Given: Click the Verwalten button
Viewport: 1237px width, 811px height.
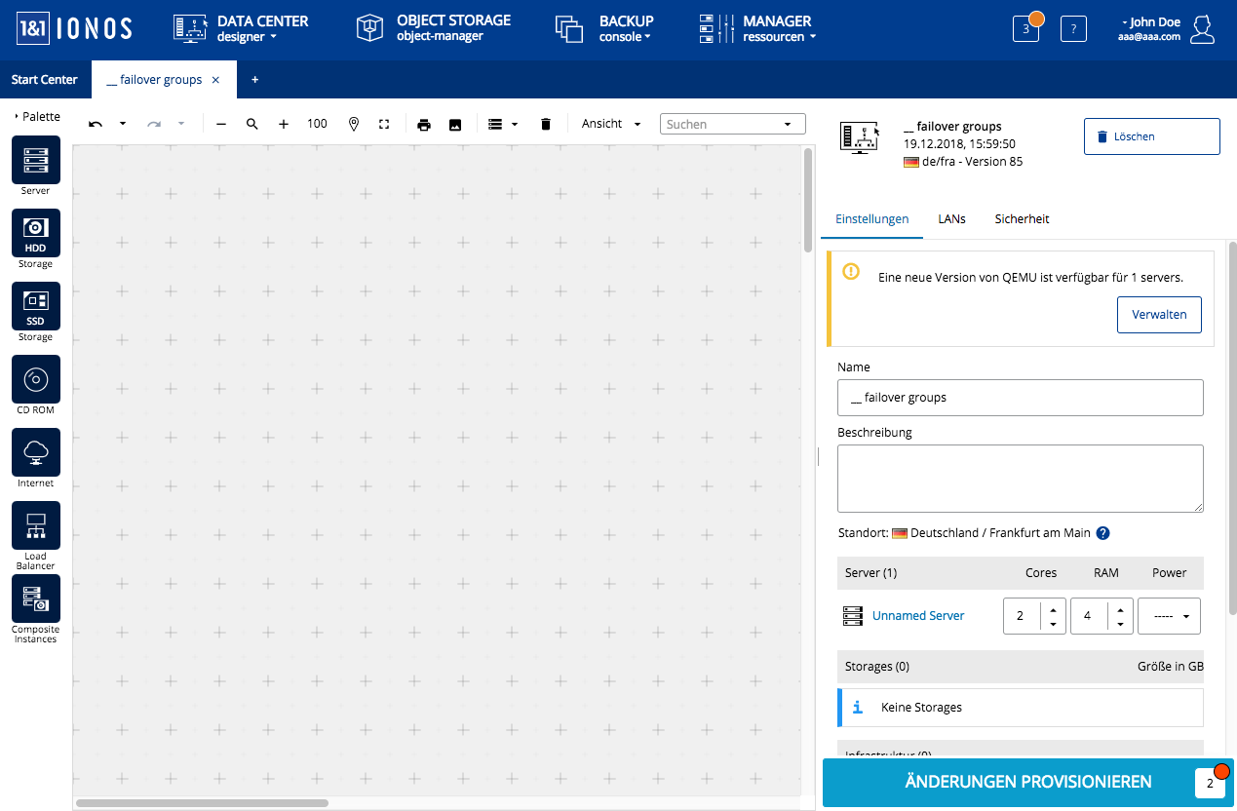Looking at the screenshot, I should 1159,315.
